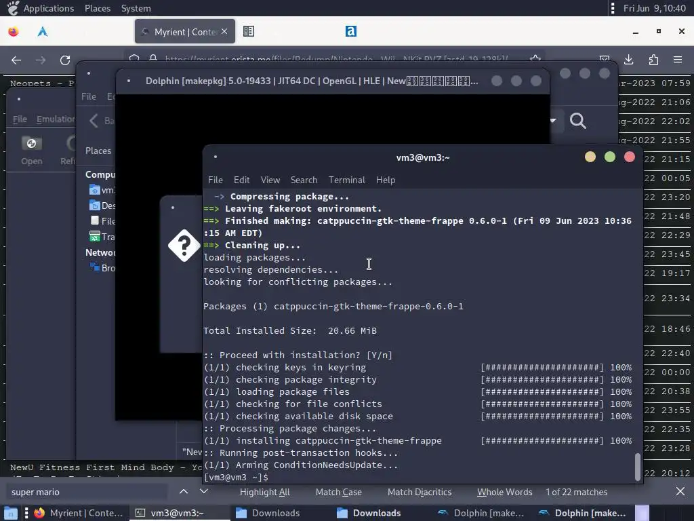Click the back chevron in the file manager window
The image size is (694, 521).
click(x=94, y=121)
